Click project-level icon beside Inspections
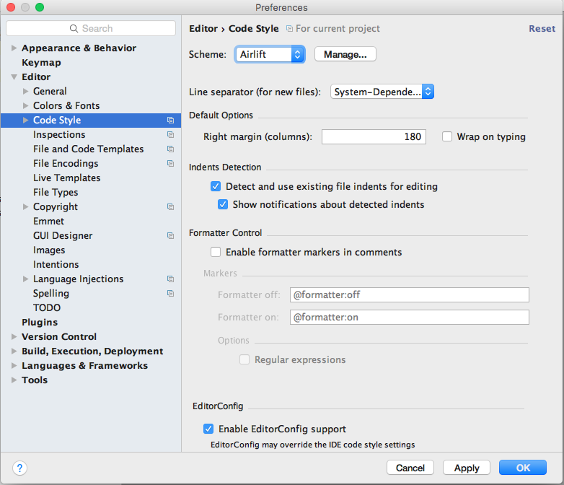Image resolution: width=564 pixels, height=485 pixels. (x=171, y=135)
